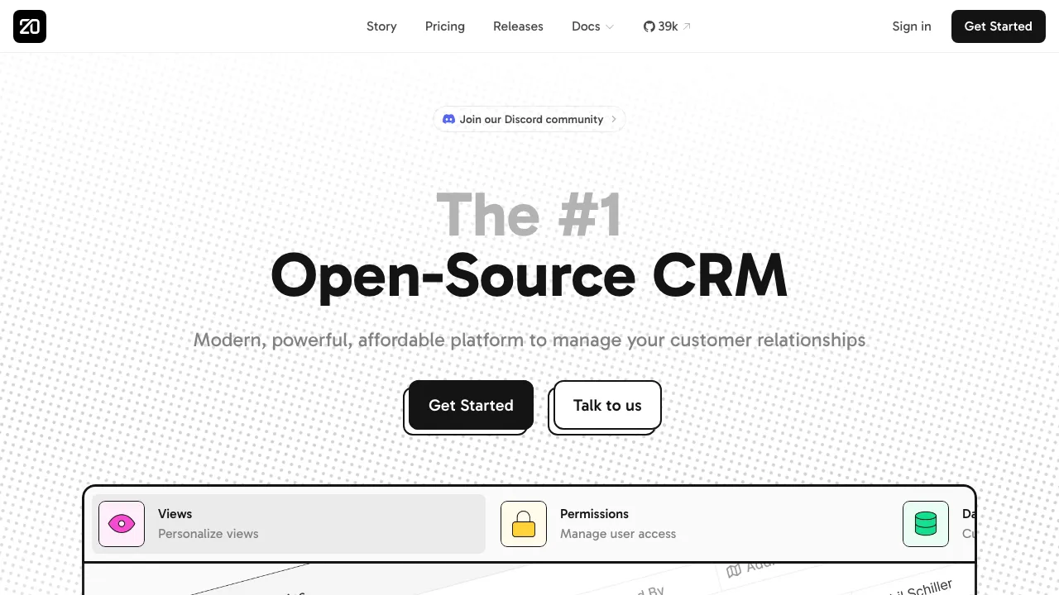The height and width of the screenshot is (595, 1059).
Task: Open the Story page
Action: tap(381, 26)
